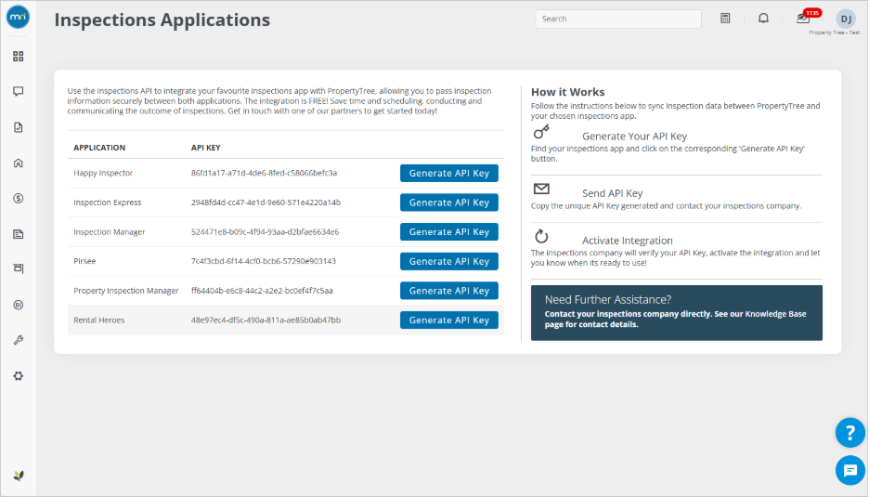Open the calculator icon in header

tap(725, 19)
